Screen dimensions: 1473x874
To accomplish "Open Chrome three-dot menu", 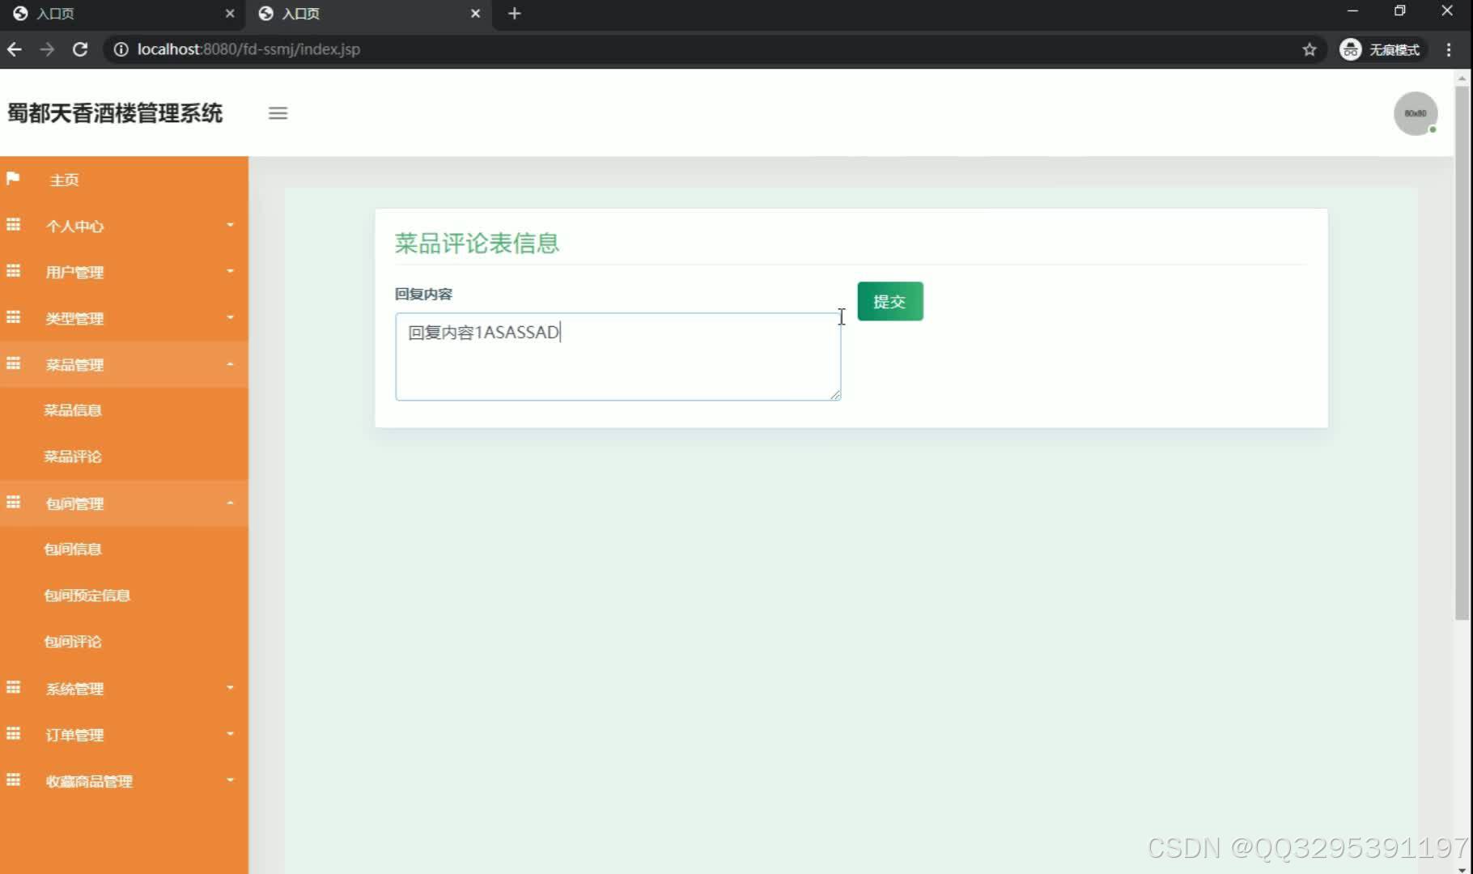I will [1449, 49].
